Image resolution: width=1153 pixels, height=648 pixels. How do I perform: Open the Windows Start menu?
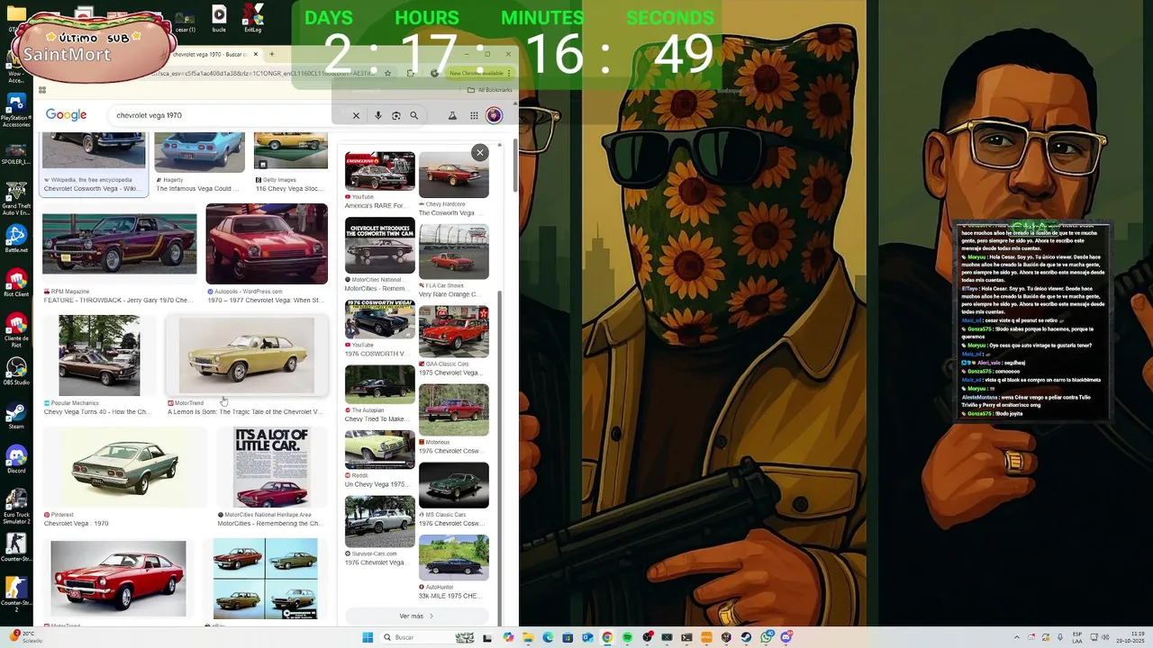(368, 637)
